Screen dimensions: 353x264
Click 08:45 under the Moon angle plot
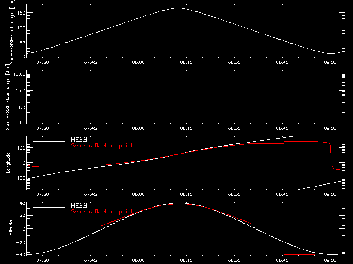(x=282, y=128)
